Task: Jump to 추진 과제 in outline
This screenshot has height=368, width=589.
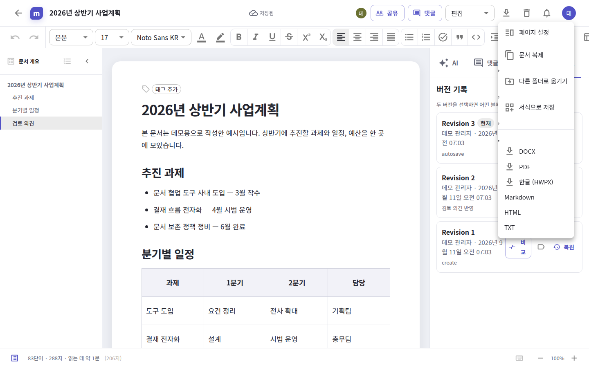Action: tap(51, 98)
